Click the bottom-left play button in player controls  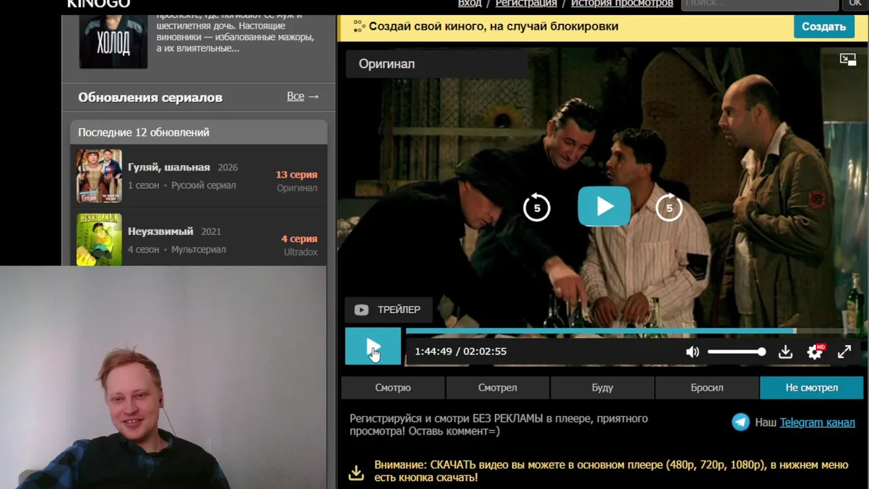point(373,347)
